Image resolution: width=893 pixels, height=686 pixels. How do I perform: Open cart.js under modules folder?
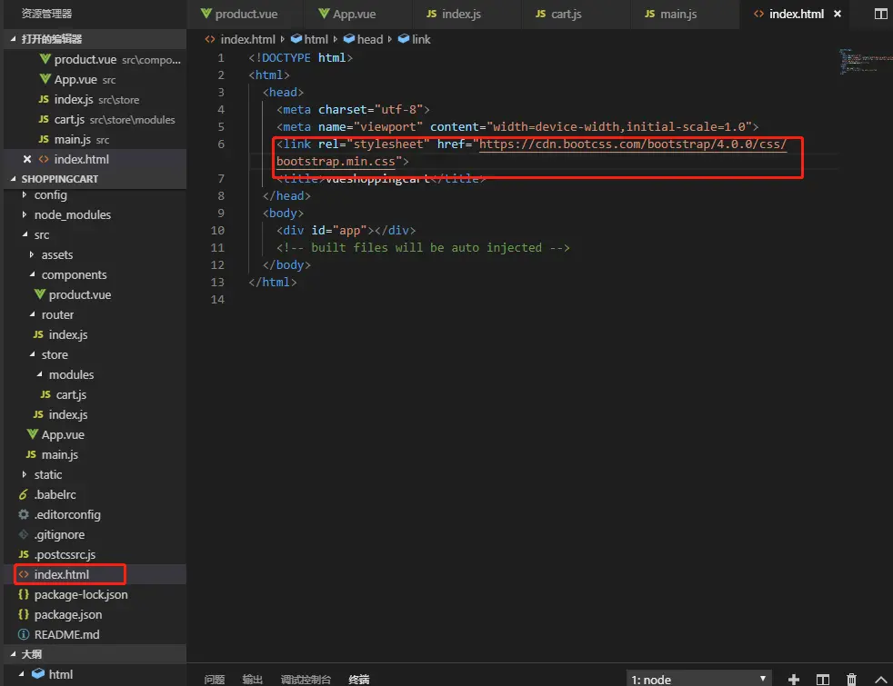pyautogui.click(x=95, y=394)
